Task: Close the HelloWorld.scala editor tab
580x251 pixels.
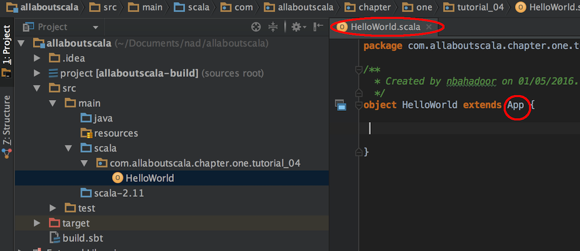Action: (x=429, y=27)
